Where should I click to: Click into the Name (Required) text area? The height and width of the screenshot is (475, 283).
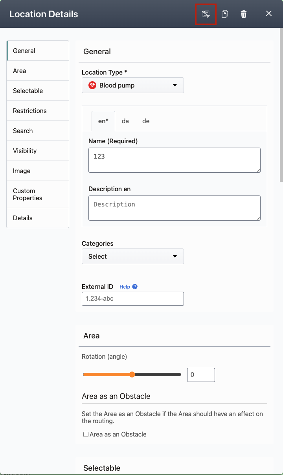(175, 160)
